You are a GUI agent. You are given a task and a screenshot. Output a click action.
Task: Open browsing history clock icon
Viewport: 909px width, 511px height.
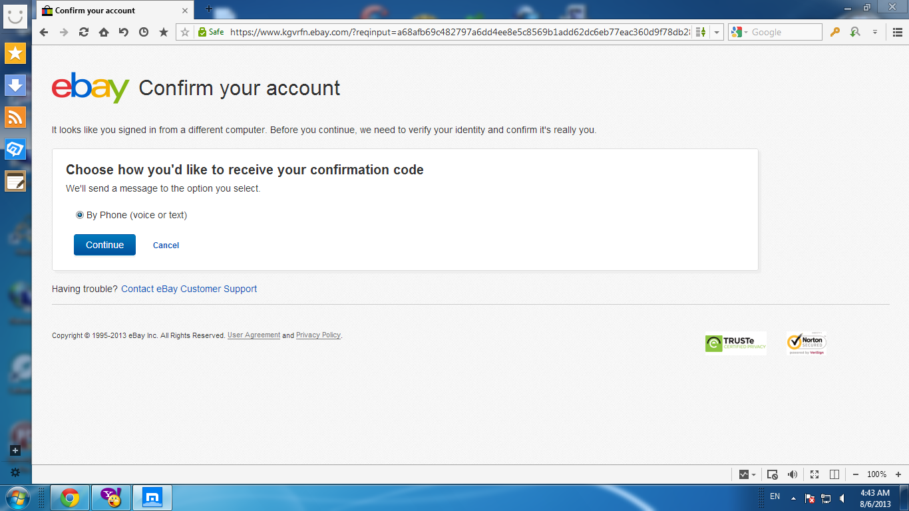(144, 32)
